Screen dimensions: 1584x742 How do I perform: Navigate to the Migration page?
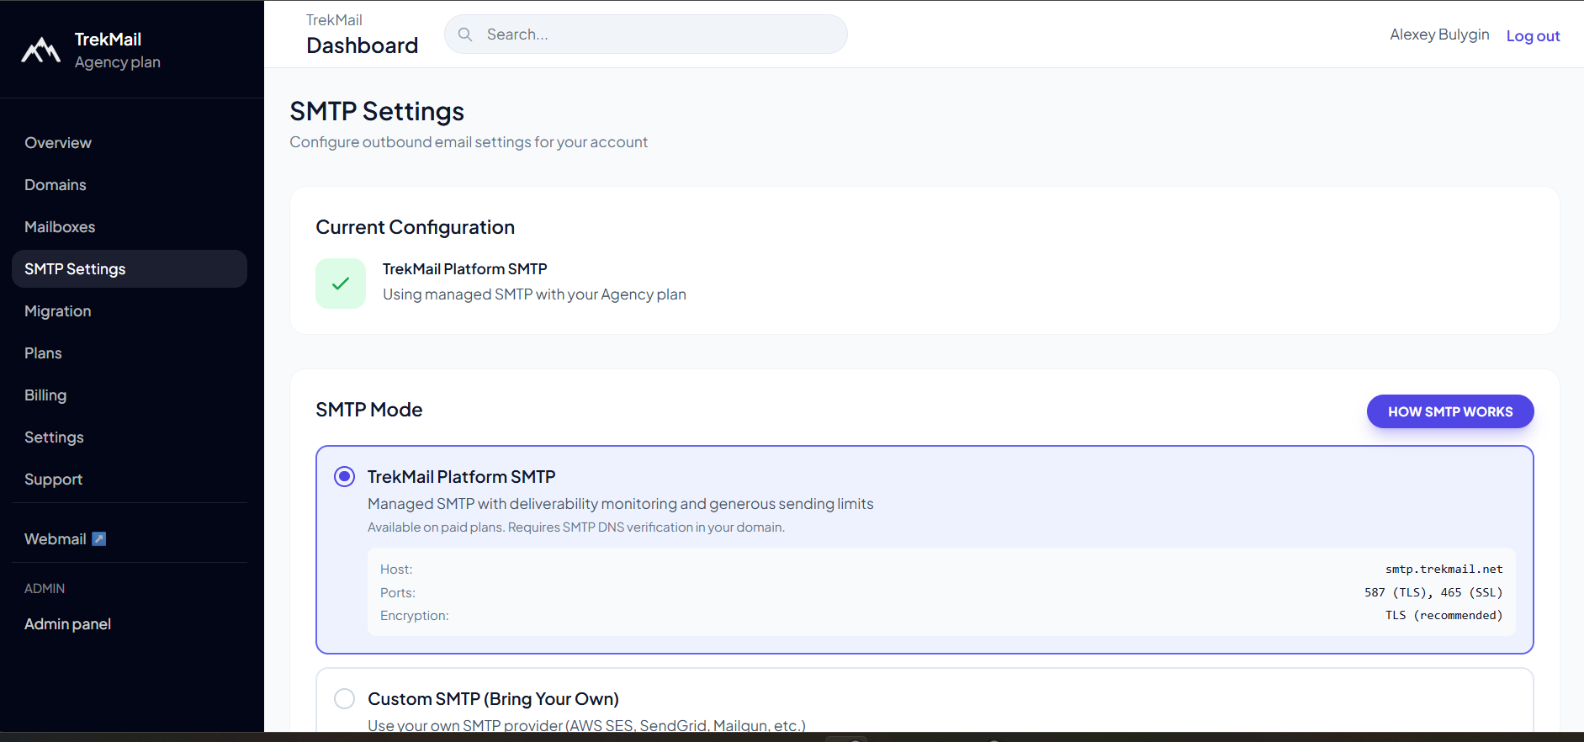[58, 311]
